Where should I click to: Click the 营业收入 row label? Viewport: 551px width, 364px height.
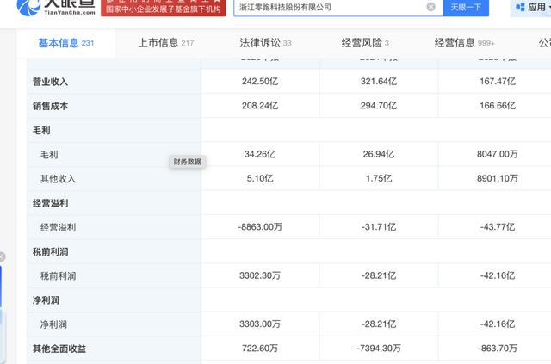pyautogui.click(x=50, y=82)
